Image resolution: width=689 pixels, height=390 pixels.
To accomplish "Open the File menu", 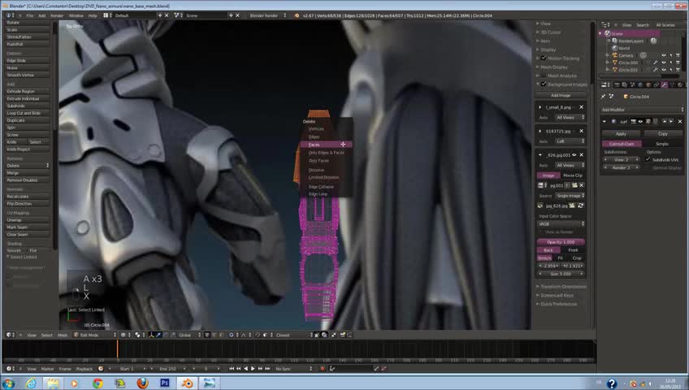I will 29,15.
